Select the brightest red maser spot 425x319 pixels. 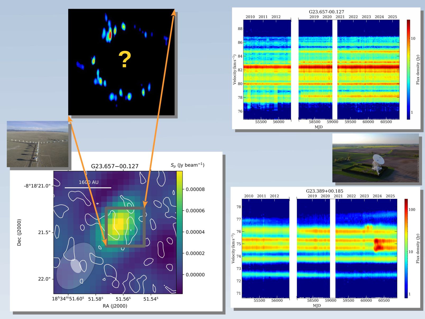[110, 35]
